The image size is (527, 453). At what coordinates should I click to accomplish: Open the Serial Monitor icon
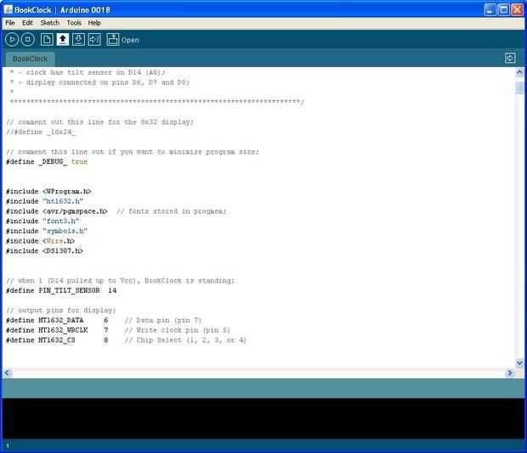113,40
